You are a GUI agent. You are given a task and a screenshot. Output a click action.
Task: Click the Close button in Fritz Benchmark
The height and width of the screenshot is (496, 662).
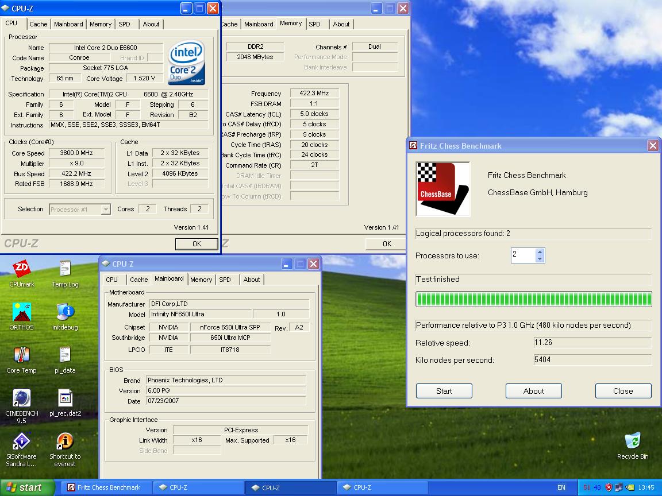[623, 391]
